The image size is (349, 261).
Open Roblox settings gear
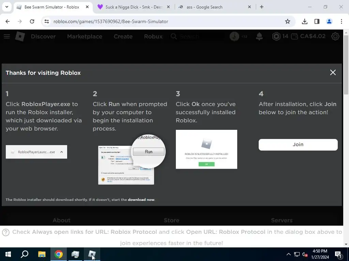335,36
